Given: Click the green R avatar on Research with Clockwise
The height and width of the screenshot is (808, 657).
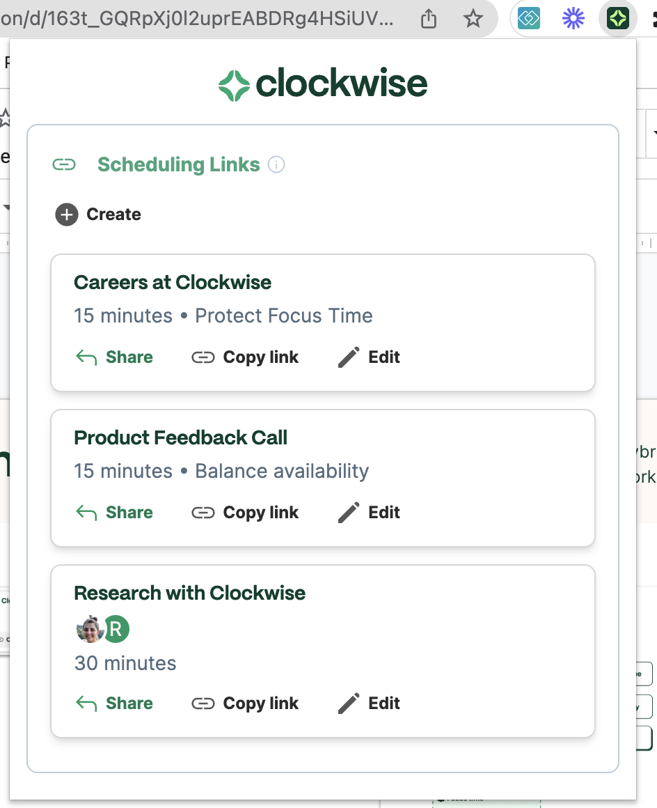Looking at the screenshot, I should point(116,628).
